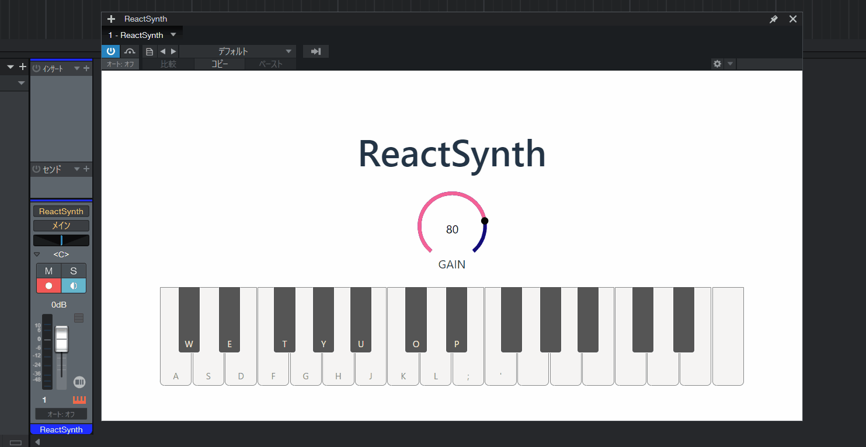Click the ReactSynth instrument name in channel
The width and height of the screenshot is (866, 447).
point(61,211)
